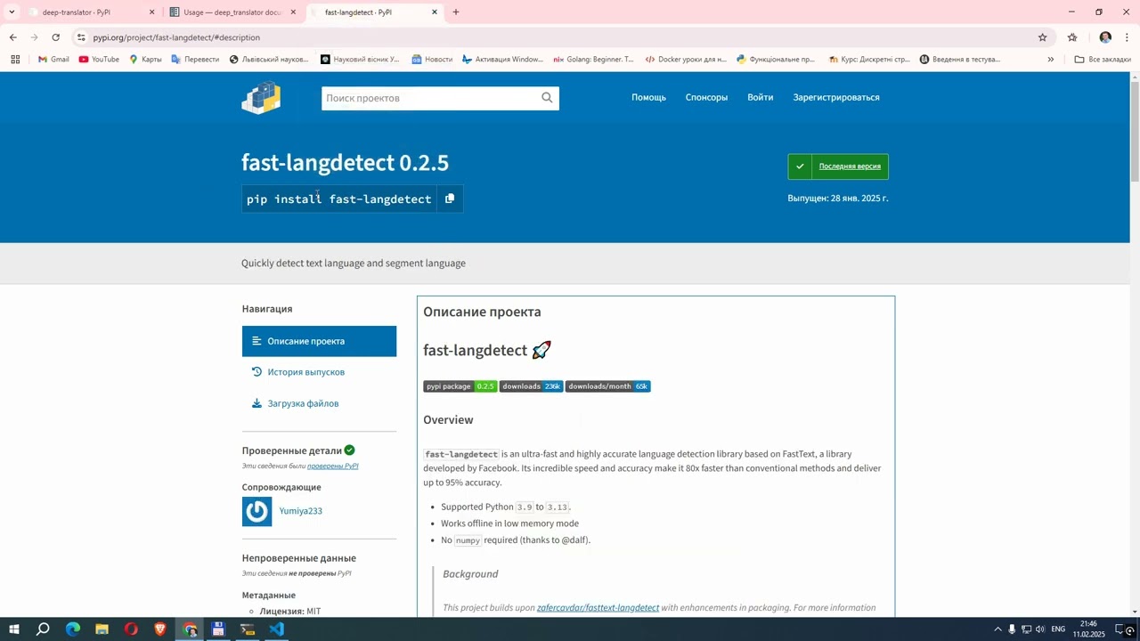The image size is (1140, 641).
Task: Open Golang: Beginner bookmark
Action: pyautogui.click(x=594, y=60)
